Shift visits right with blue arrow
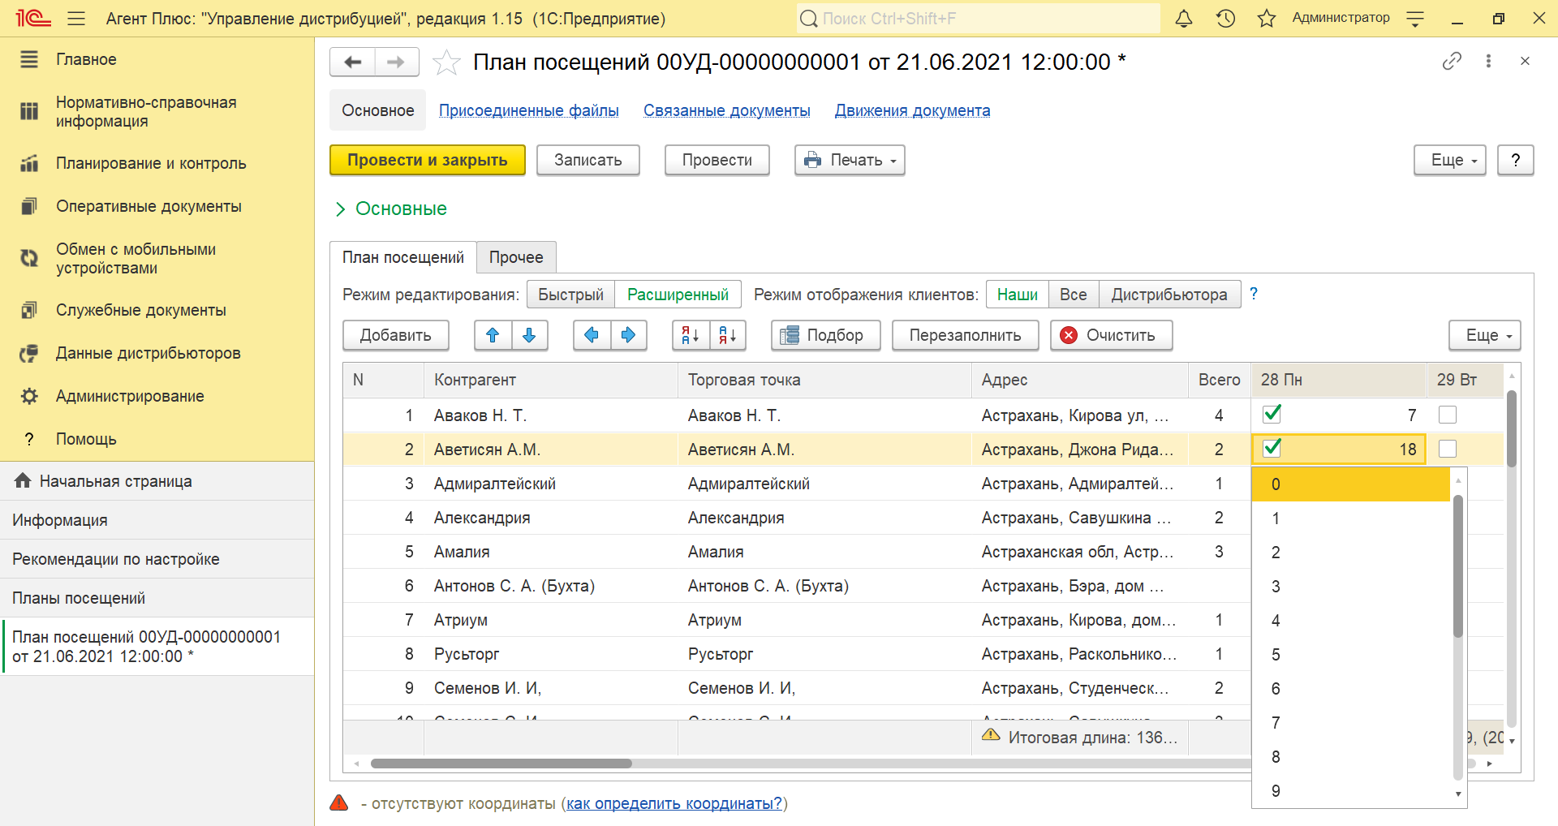Screen dimensions: 1558x826 [628, 335]
